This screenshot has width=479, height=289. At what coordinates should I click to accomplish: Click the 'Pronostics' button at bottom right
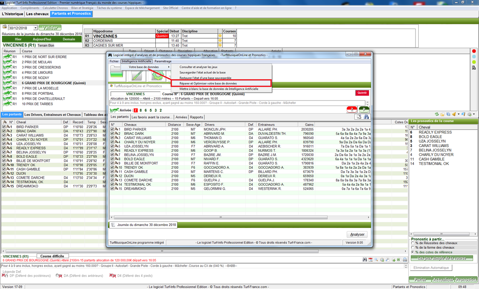pyautogui.click(x=466, y=279)
